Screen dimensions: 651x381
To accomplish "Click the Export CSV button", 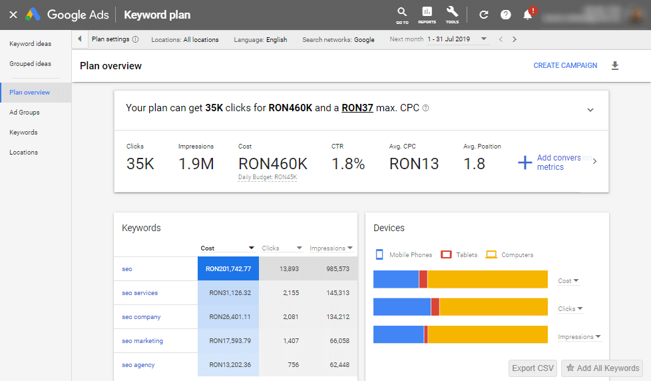I will point(533,368).
